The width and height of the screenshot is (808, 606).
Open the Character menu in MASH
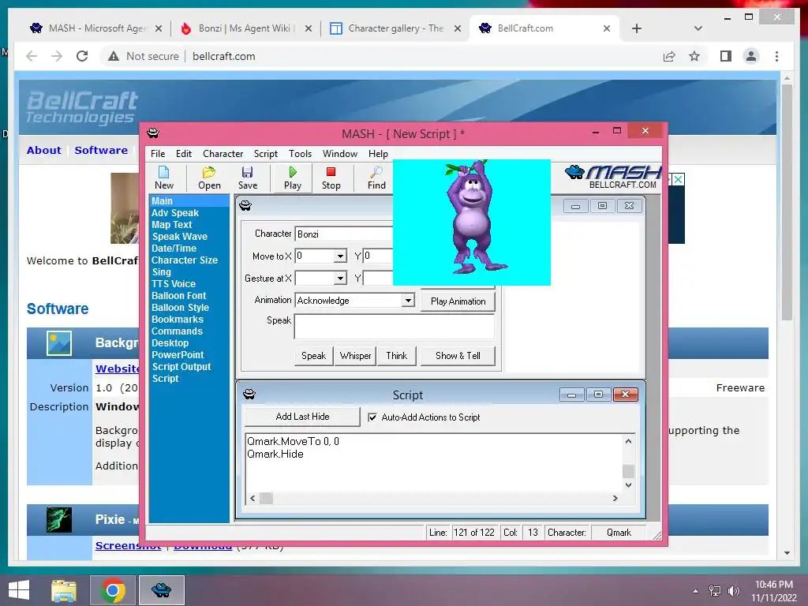tap(223, 154)
